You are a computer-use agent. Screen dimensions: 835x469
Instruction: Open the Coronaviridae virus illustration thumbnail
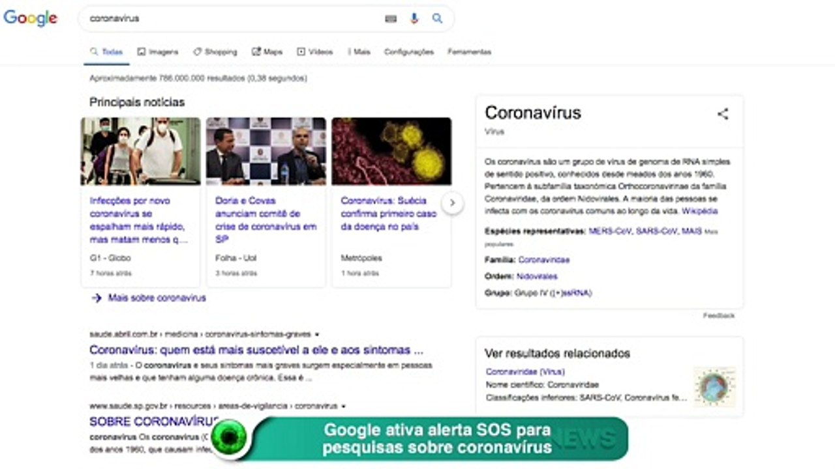[x=714, y=387]
